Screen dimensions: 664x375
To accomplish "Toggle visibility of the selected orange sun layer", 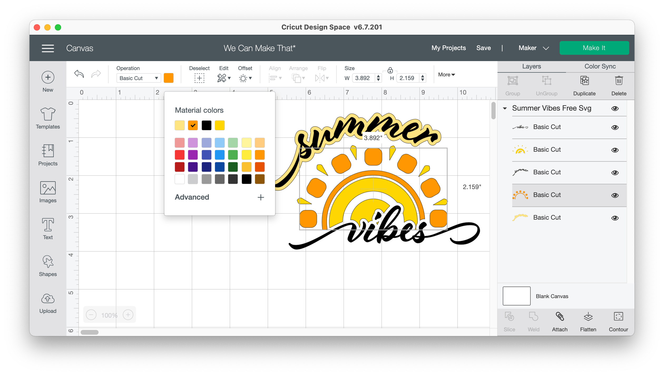I will (x=615, y=195).
